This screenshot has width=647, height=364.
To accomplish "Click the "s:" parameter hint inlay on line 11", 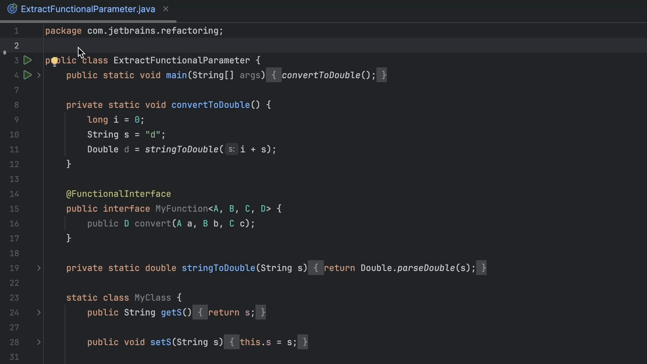I will tap(231, 149).
